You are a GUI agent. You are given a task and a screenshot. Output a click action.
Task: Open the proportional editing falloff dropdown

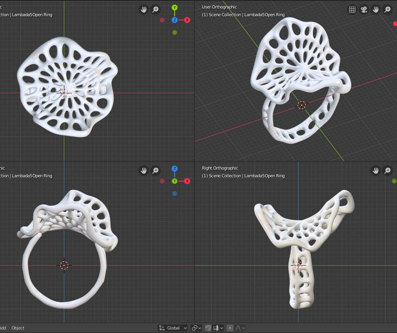(x=240, y=328)
